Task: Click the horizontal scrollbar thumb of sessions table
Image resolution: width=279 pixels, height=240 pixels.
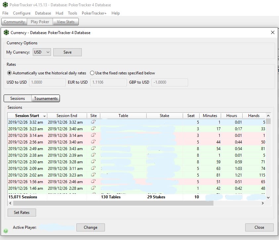Action: click(113, 203)
